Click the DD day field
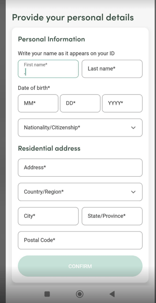This screenshot has width=156, height=303. pos(80,103)
